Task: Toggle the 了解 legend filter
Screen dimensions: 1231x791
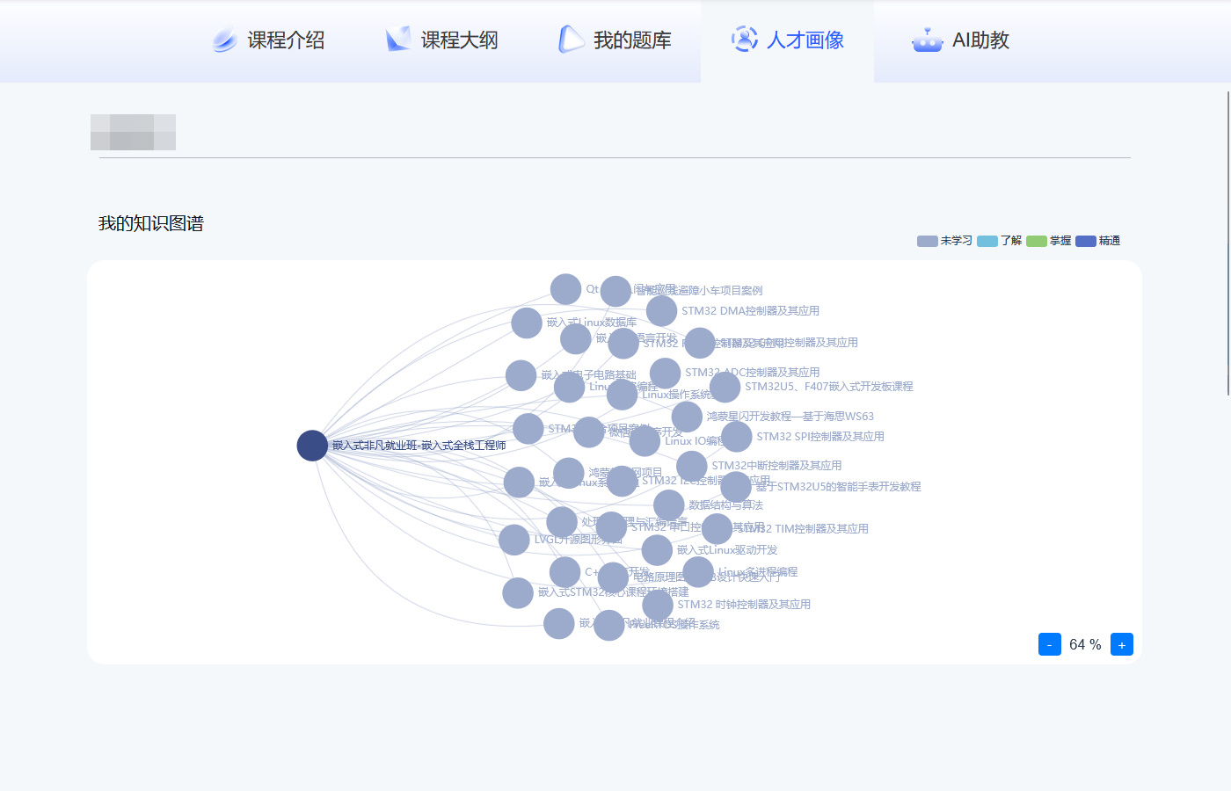Action: (x=1000, y=241)
